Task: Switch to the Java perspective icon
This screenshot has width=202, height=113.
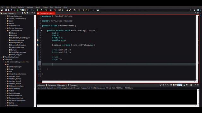Action: (x=198, y=10)
